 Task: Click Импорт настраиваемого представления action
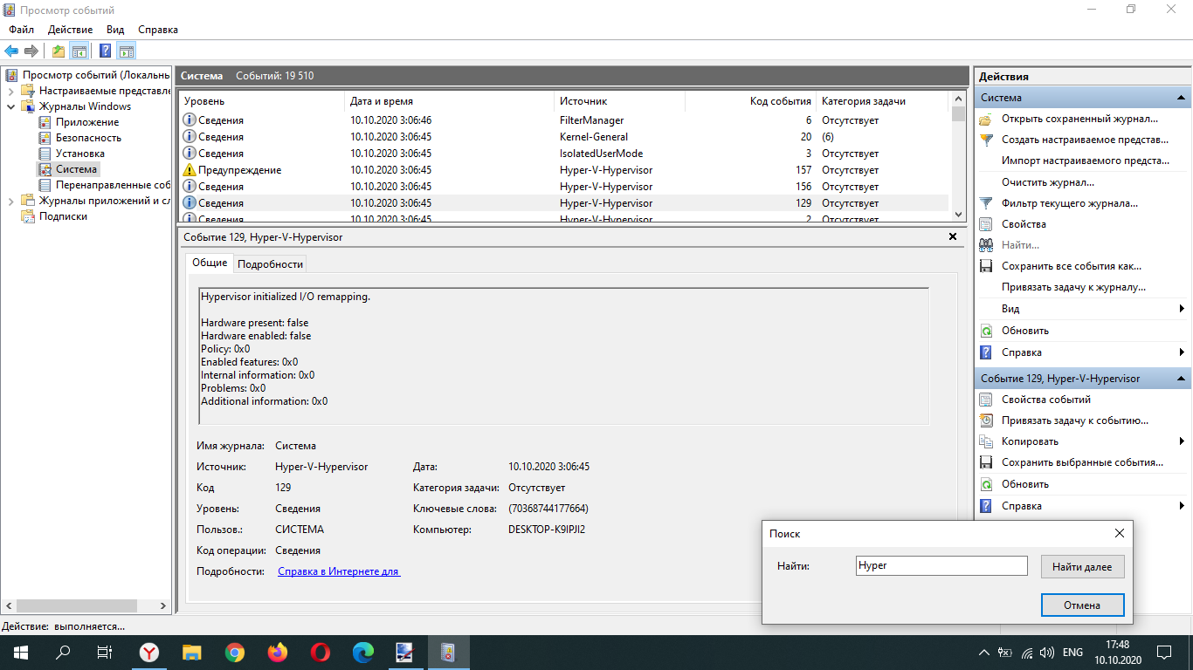[1086, 161]
